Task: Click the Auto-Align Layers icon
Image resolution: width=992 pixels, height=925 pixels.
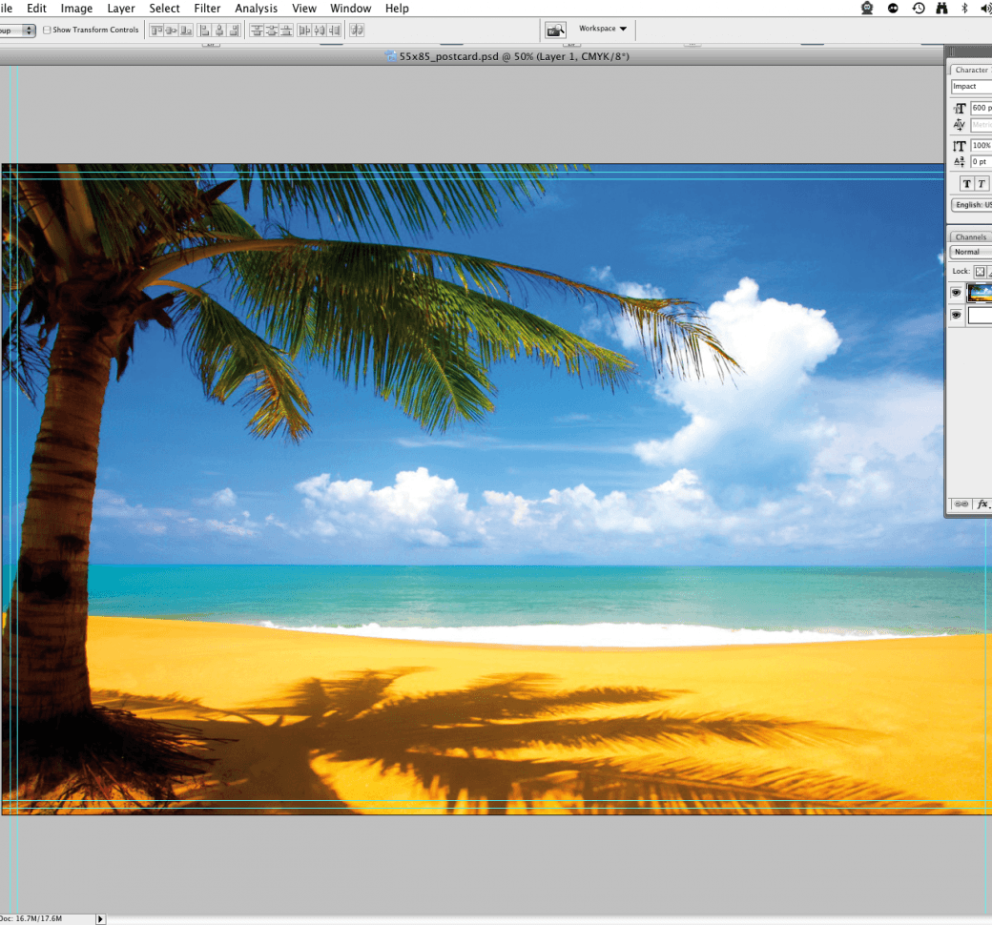Action: click(356, 31)
